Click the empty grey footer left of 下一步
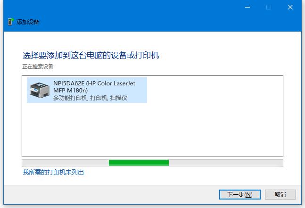305x208 pixels. (x=111, y=194)
